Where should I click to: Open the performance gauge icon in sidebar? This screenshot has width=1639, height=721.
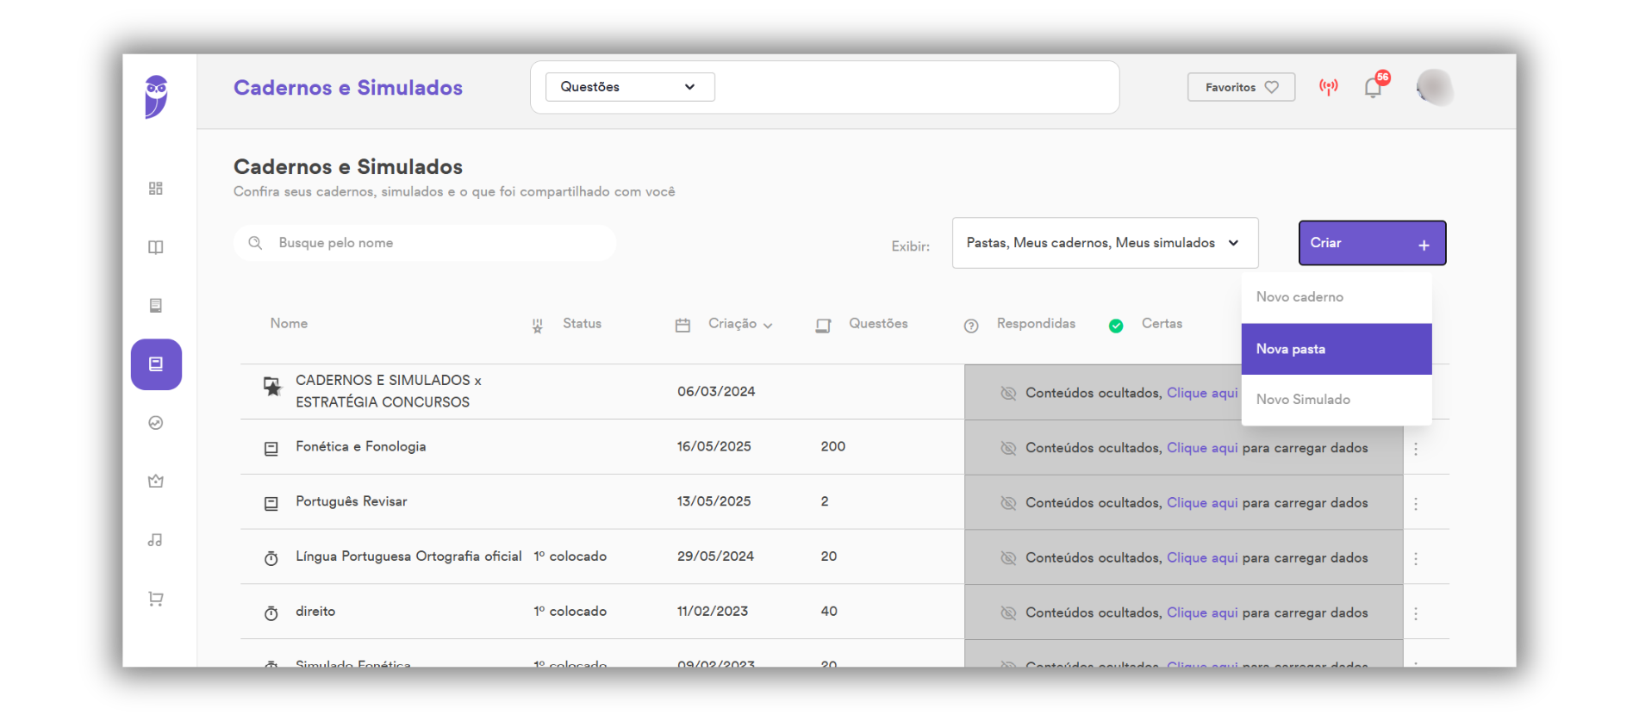point(156,423)
